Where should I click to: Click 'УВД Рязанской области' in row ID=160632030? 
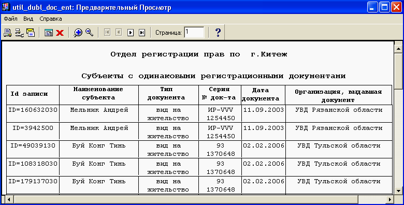339,110
